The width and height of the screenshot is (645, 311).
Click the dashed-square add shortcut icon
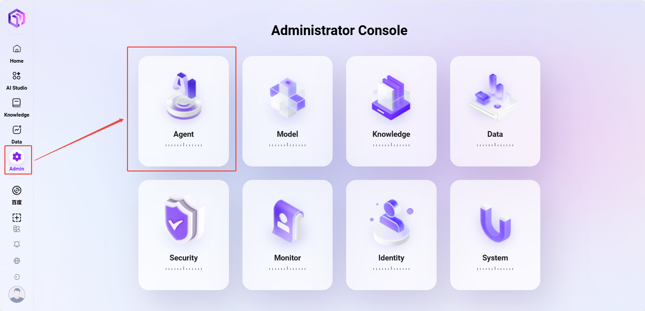coord(17,218)
